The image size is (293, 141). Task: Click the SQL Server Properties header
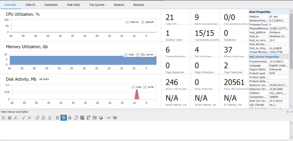pos(269,57)
